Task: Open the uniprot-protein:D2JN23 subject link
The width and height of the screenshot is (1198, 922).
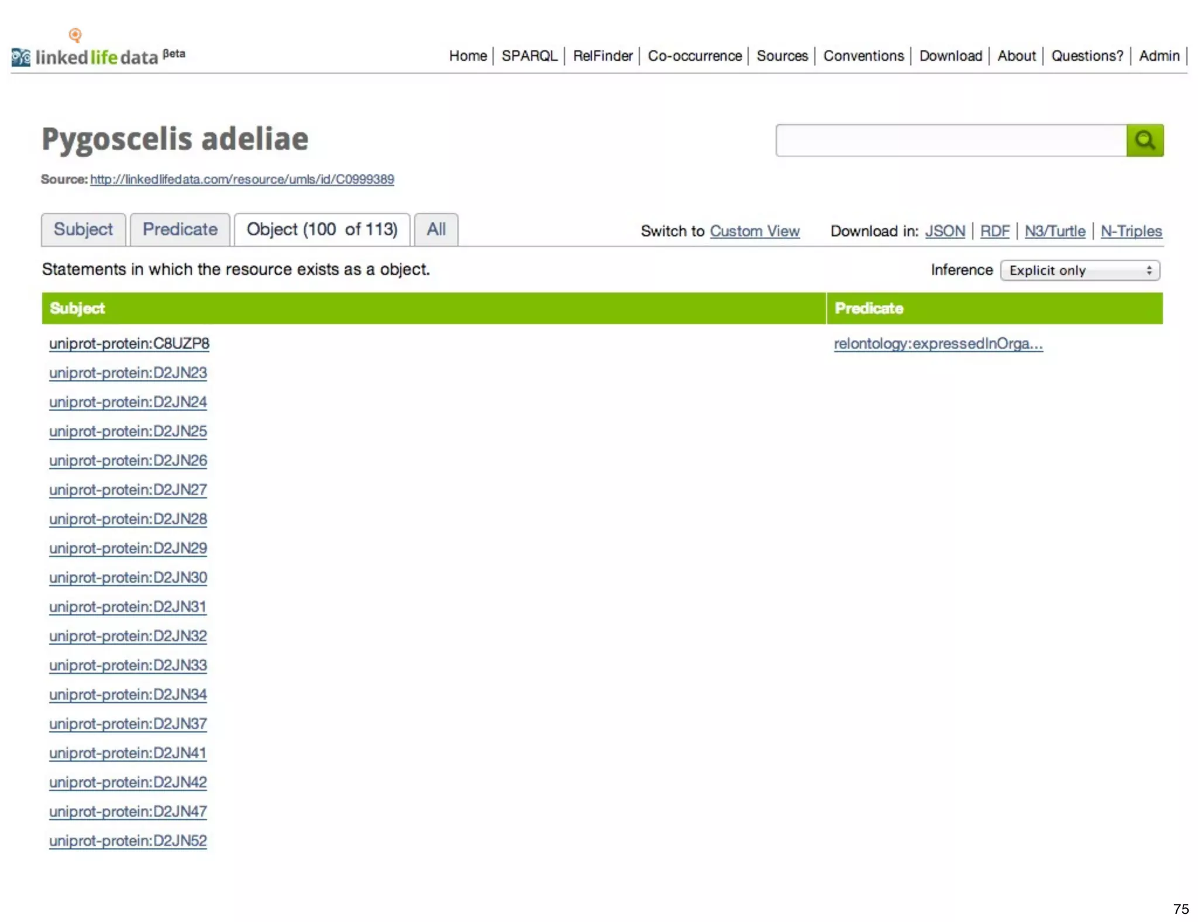Action: point(128,373)
